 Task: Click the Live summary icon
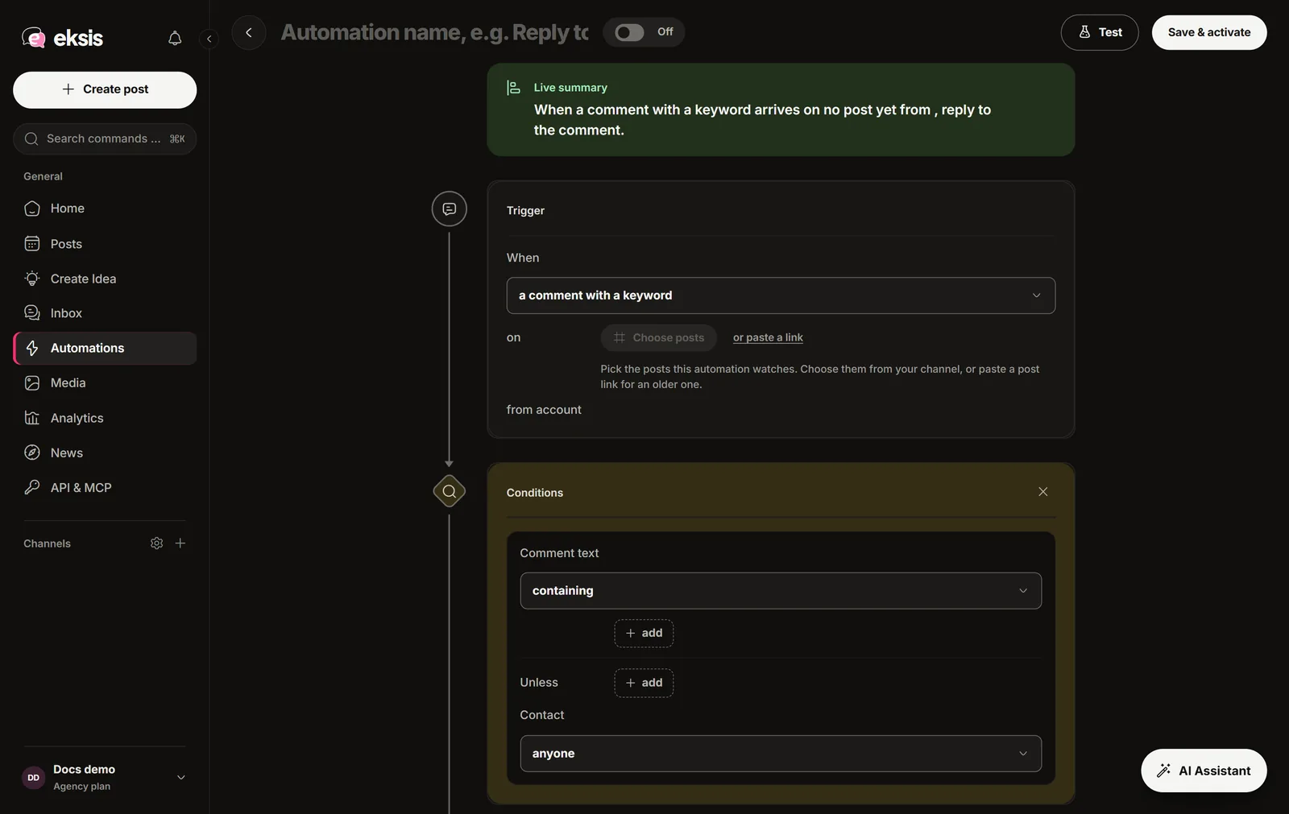click(513, 88)
